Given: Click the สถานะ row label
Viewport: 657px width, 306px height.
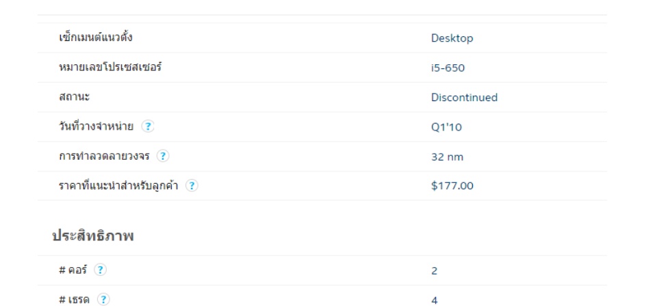Looking at the screenshot, I should (75, 97).
